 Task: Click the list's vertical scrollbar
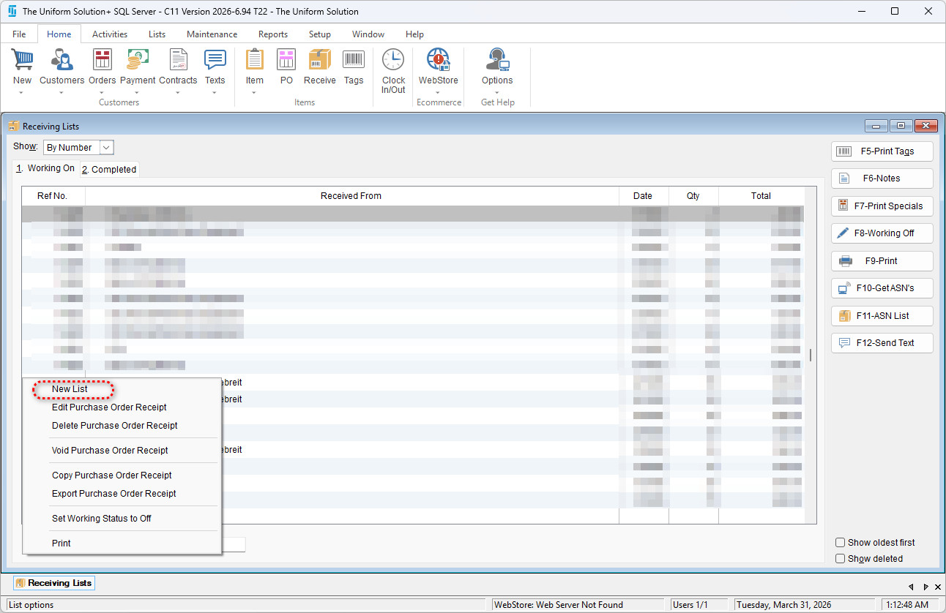click(x=811, y=355)
